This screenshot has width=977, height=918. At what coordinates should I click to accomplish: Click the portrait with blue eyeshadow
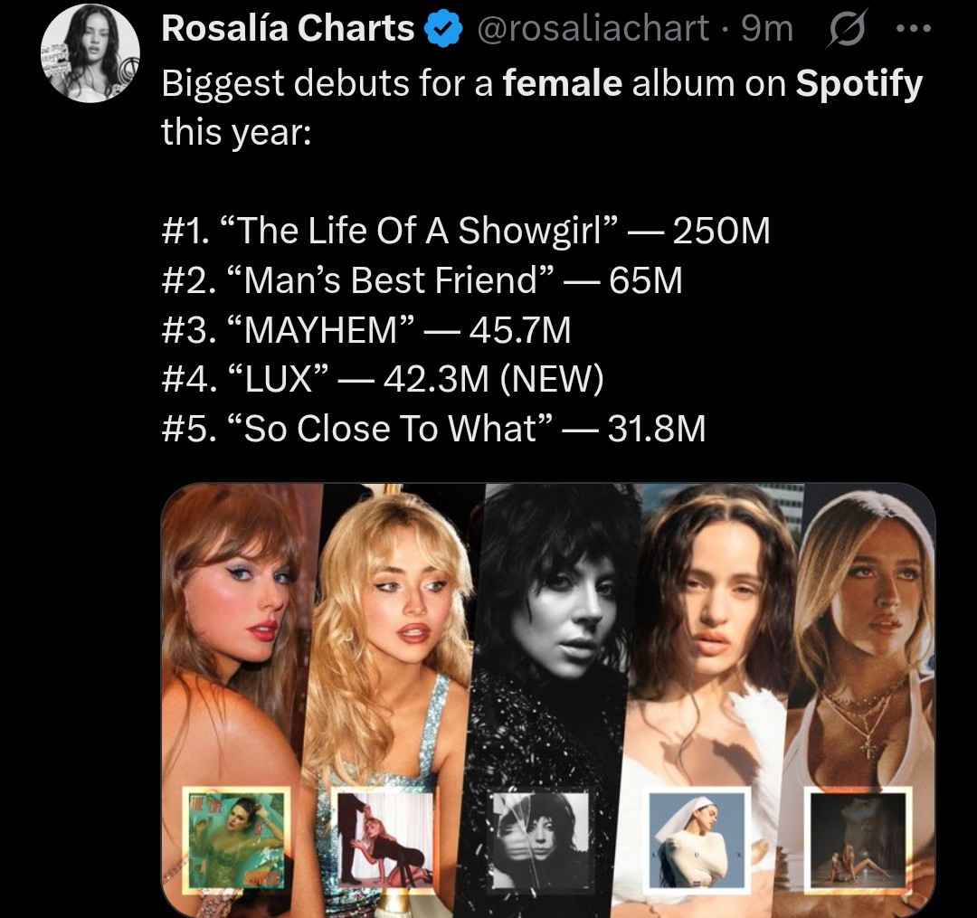coord(235,615)
